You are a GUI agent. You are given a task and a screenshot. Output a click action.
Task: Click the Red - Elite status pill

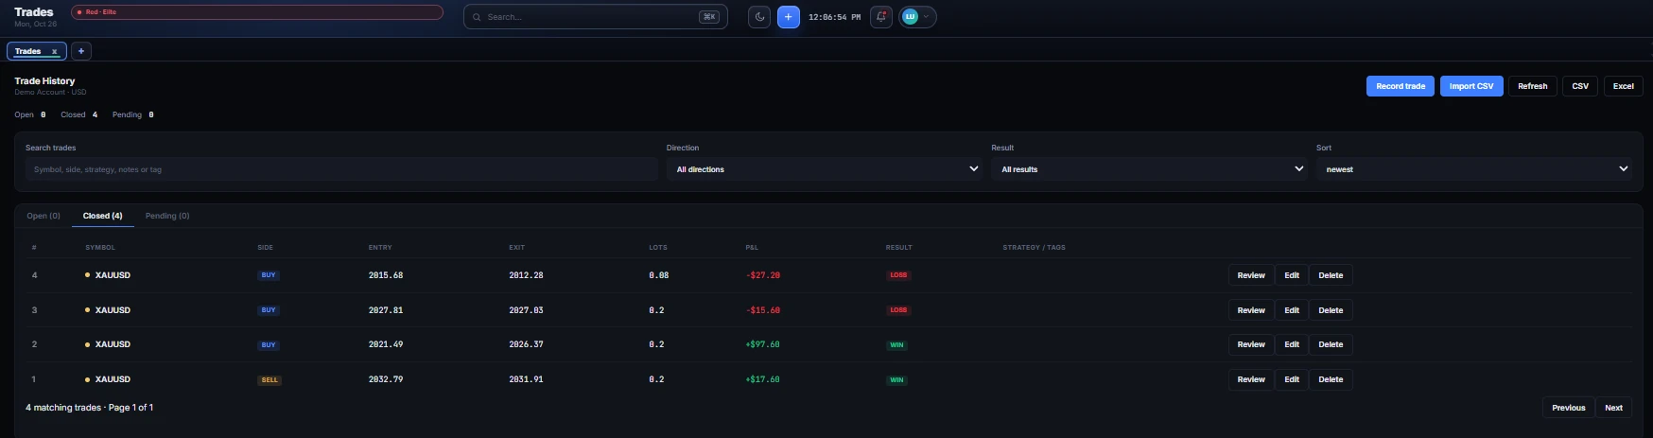point(257,12)
